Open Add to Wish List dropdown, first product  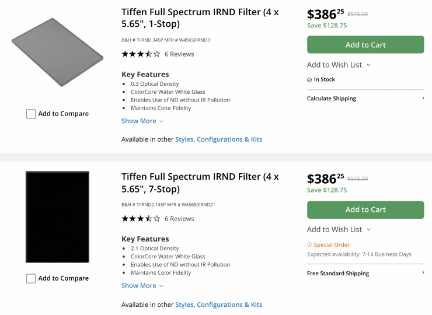339,65
